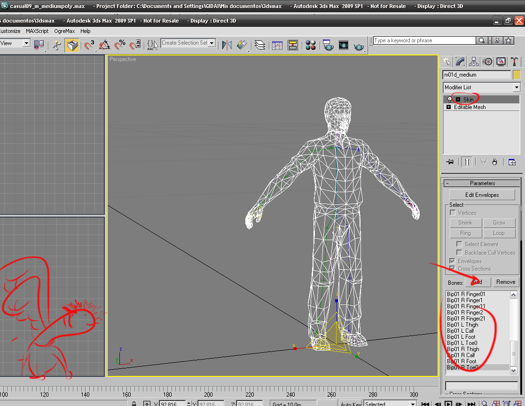The height and width of the screenshot is (406, 525).
Task: Toggle Select and Manipulate tool
Action: click(x=57, y=45)
